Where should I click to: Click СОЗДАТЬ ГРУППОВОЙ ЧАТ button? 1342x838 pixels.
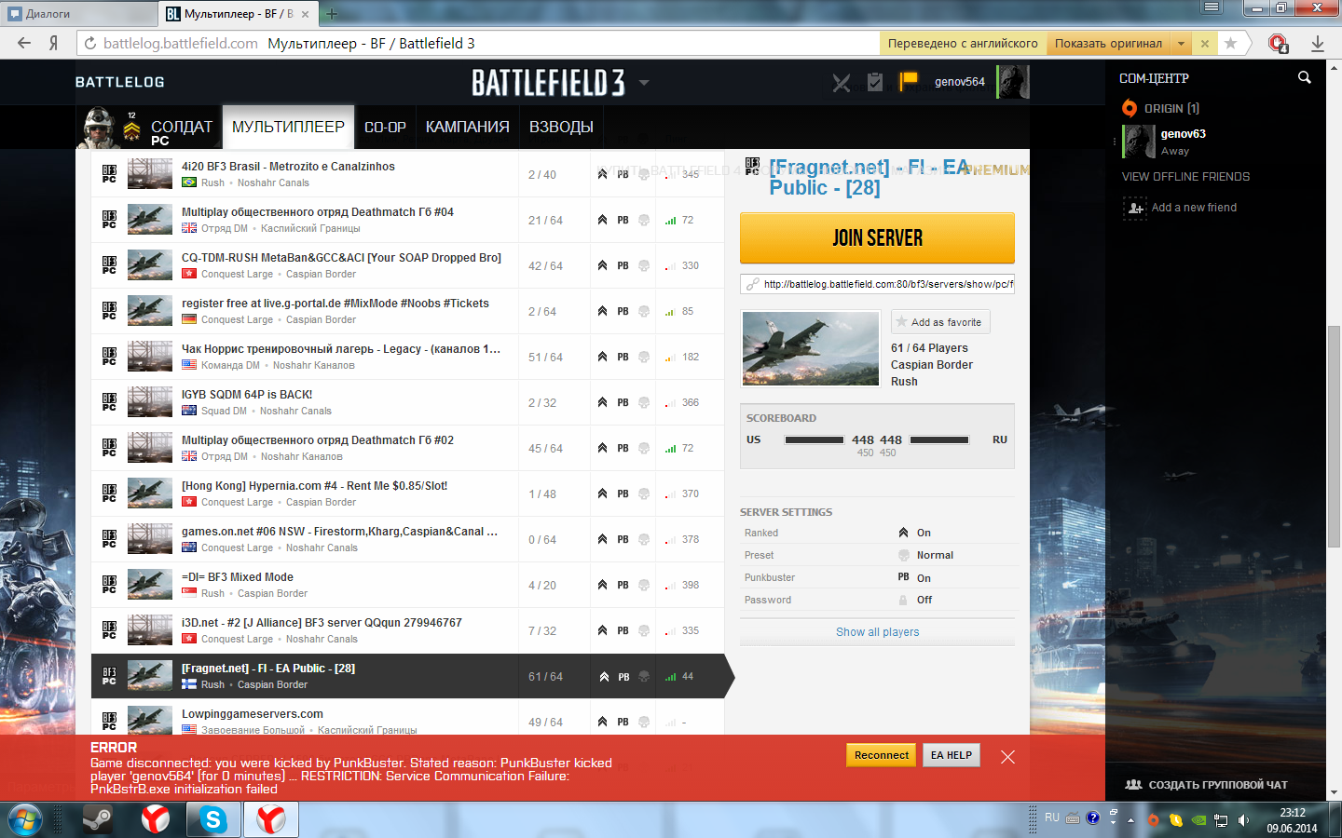1207,785
